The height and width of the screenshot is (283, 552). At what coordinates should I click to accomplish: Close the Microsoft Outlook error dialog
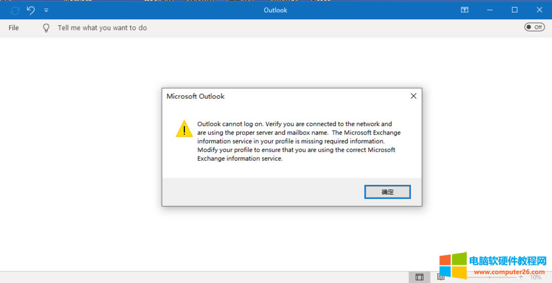point(413,96)
